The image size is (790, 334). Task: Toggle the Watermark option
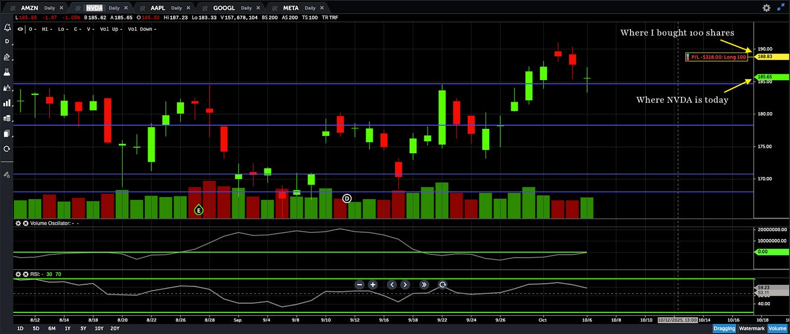click(x=751, y=329)
